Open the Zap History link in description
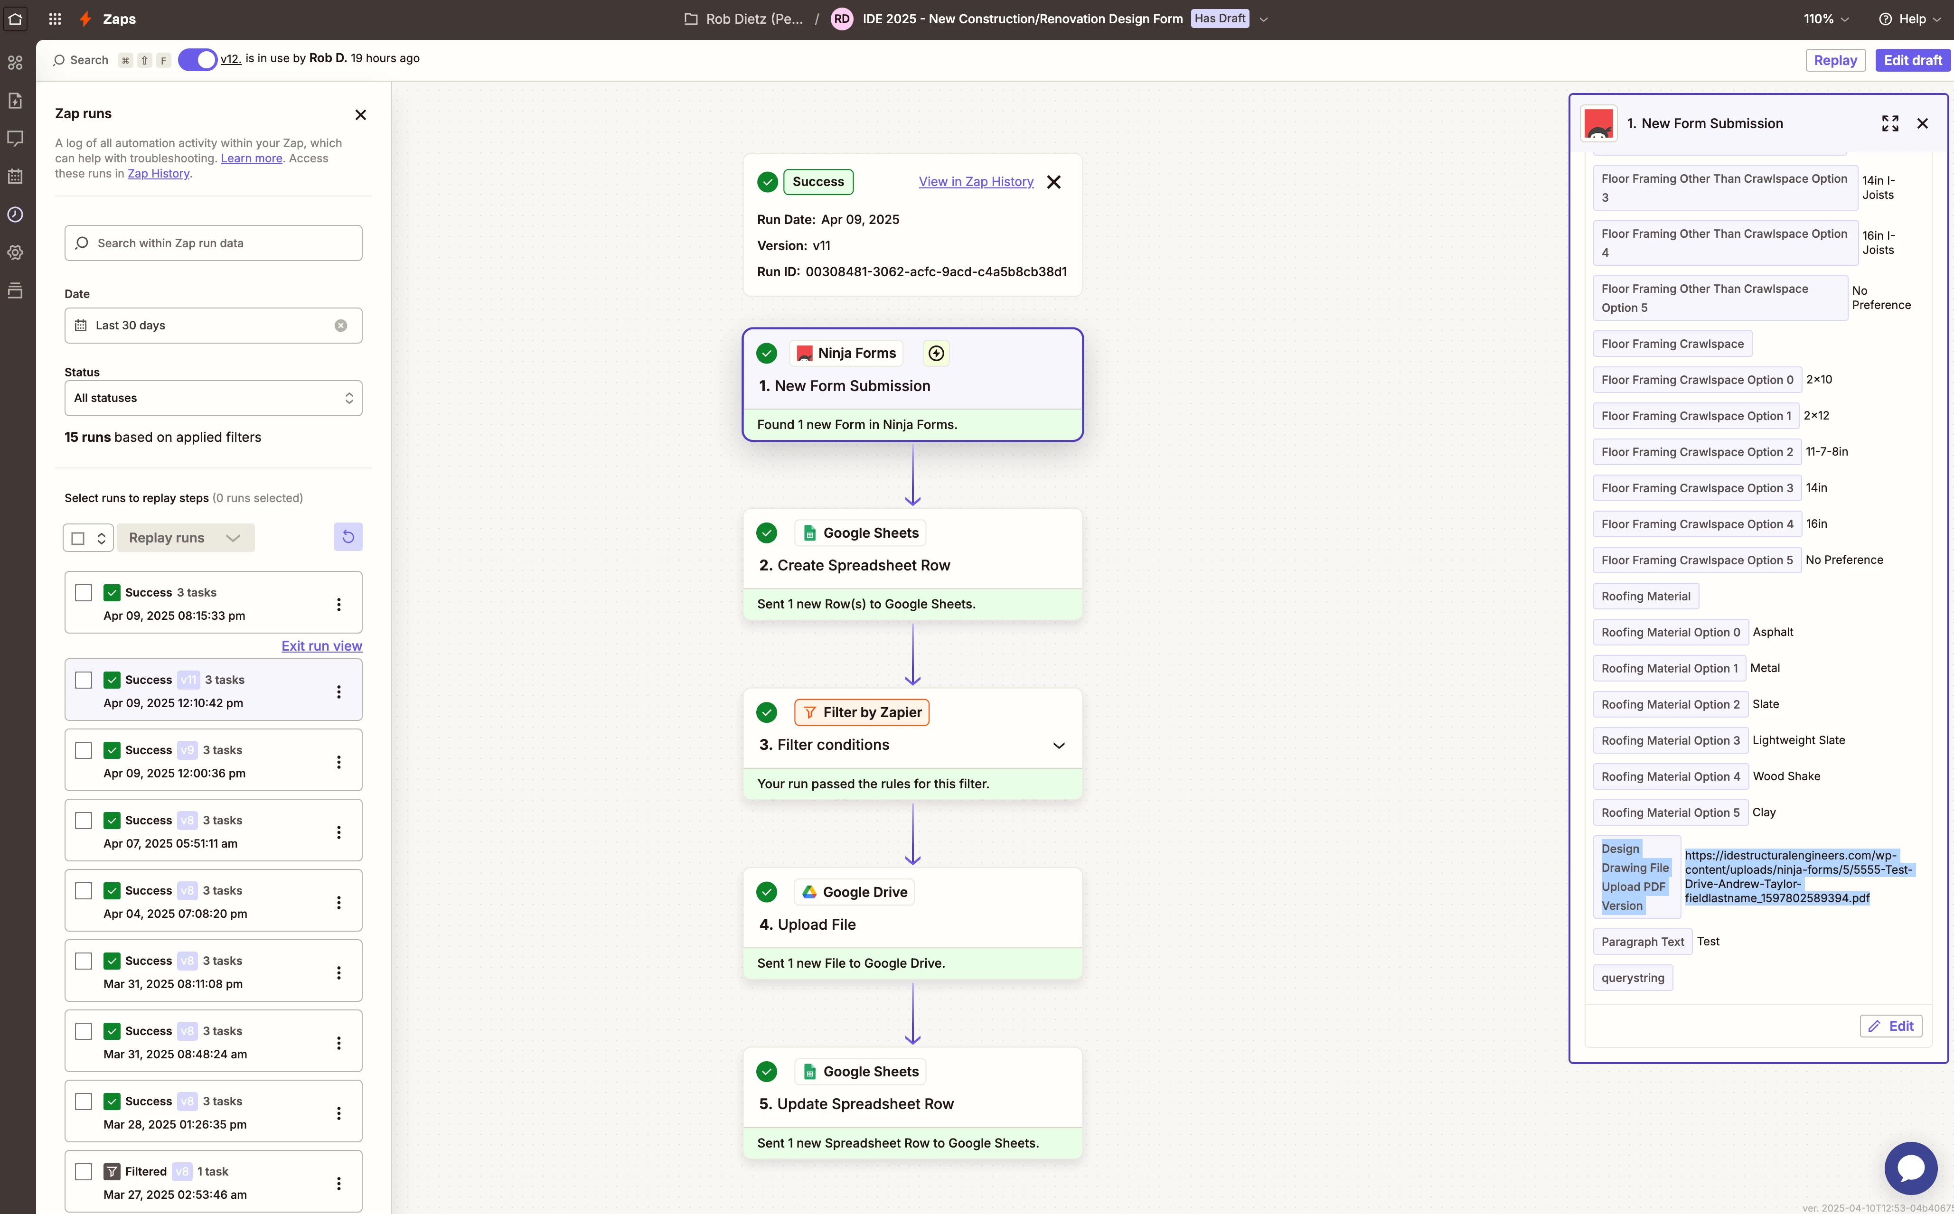This screenshot has width=1954, height=1214. [x=158, y=173]
